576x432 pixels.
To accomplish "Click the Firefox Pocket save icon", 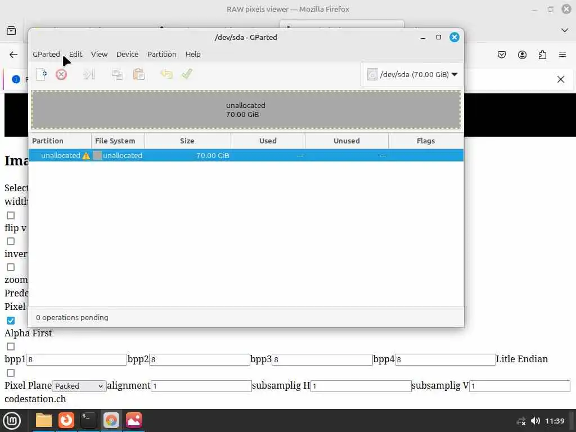I will [501, 55].
